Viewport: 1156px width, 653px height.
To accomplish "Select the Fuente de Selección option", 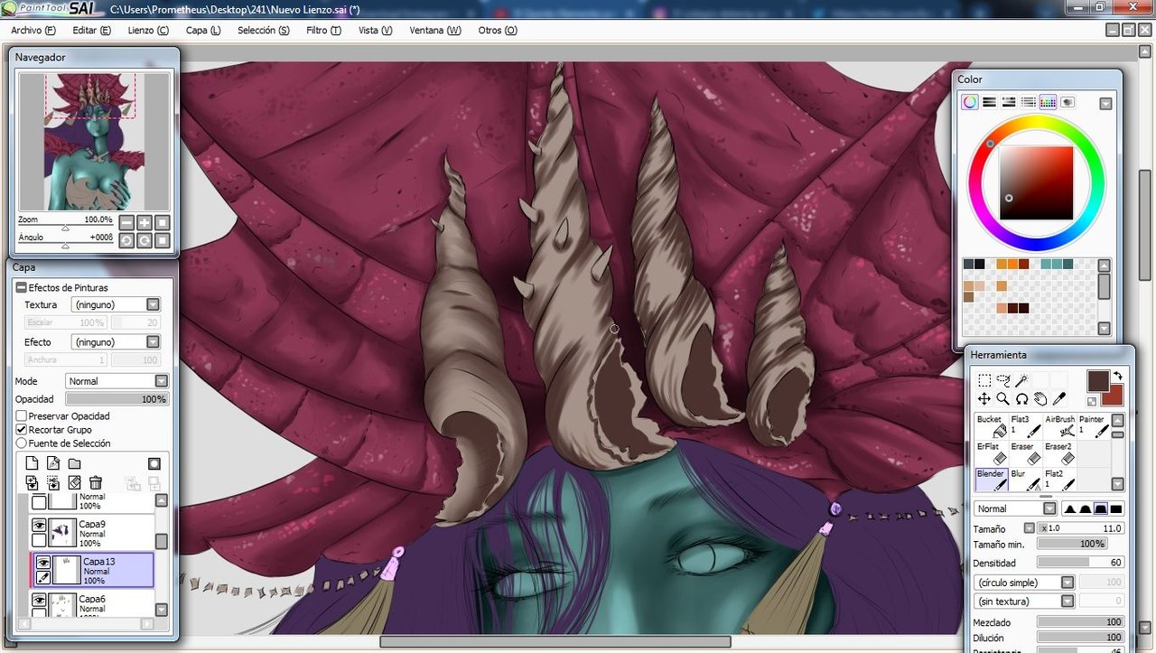I will (x=21, y=443).
